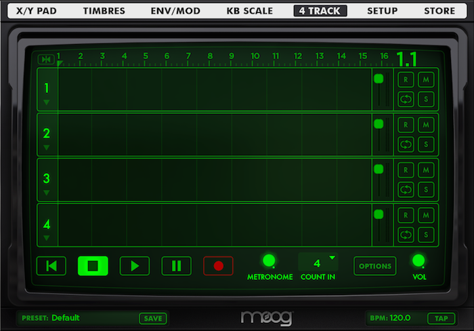Image resolution: width=474 pixels, height=331 pixels.
Task: Click the track 1 volume fader handle
Action: point(379,79)
